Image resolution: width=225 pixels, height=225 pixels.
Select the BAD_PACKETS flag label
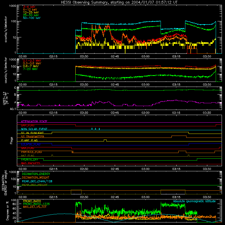pyautogui.click(x=31, y=163)
